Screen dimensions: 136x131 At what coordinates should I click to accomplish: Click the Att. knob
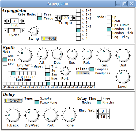[43, 54]
